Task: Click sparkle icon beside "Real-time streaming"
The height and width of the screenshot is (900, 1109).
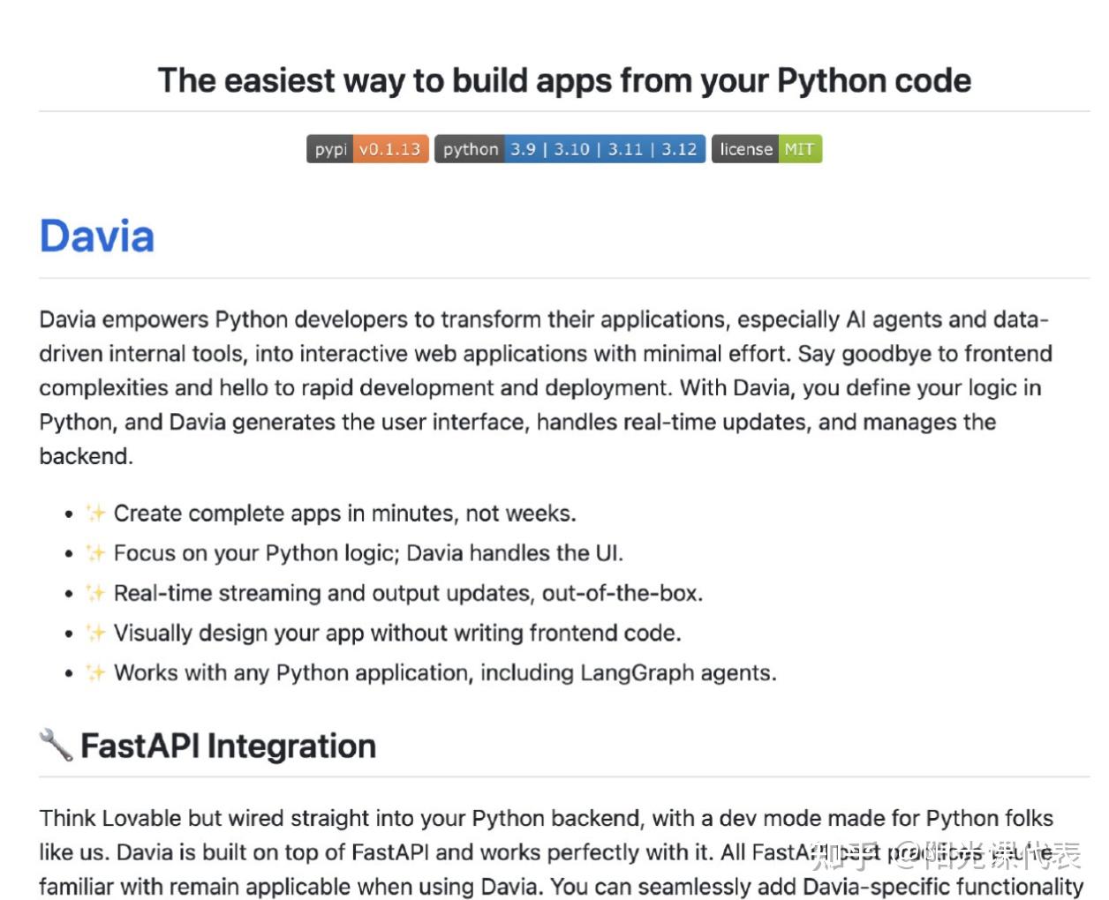Action: (95, 593)
